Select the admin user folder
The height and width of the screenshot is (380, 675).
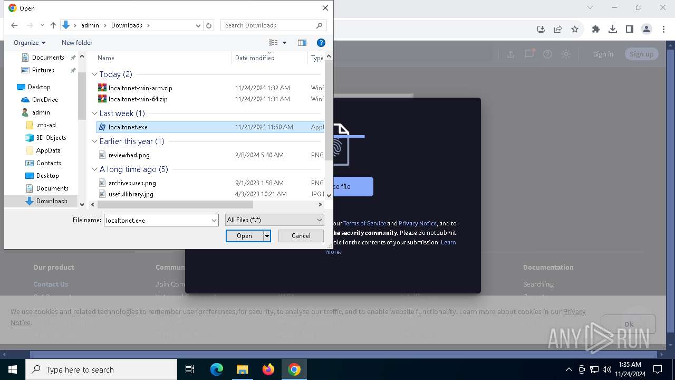[41, 112]
